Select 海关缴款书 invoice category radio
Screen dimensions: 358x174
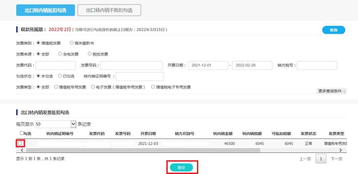(72, 43)
